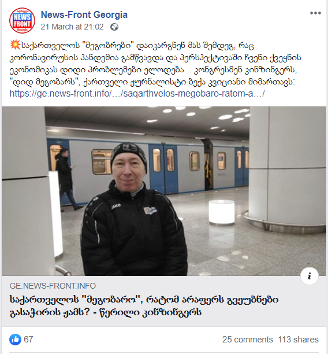Click the man in black jacket in photo
Viewport: 328px width, 354px height.
pos(134,209)
